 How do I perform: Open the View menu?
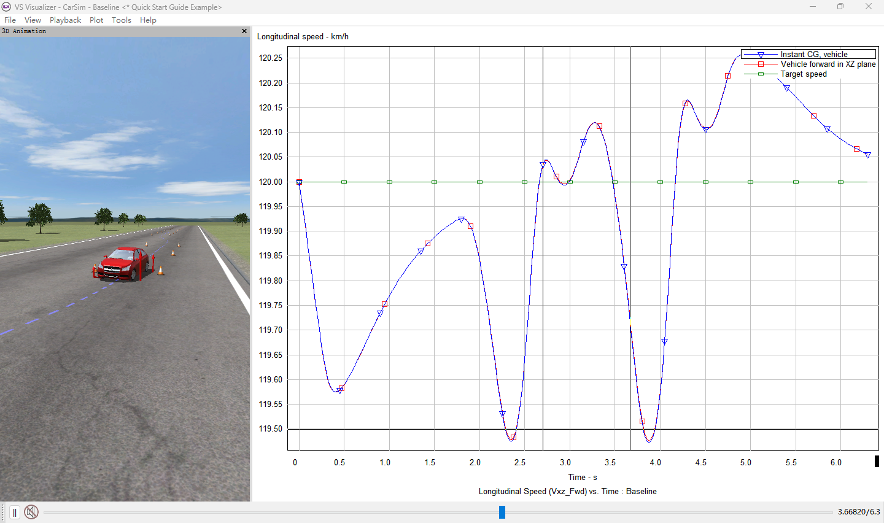point(33,20)
